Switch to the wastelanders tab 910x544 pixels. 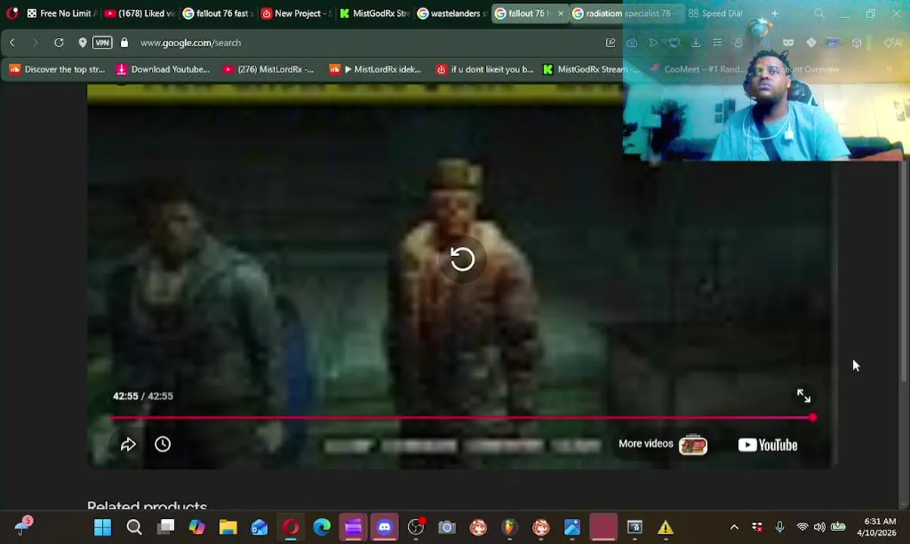pos(453,14)
